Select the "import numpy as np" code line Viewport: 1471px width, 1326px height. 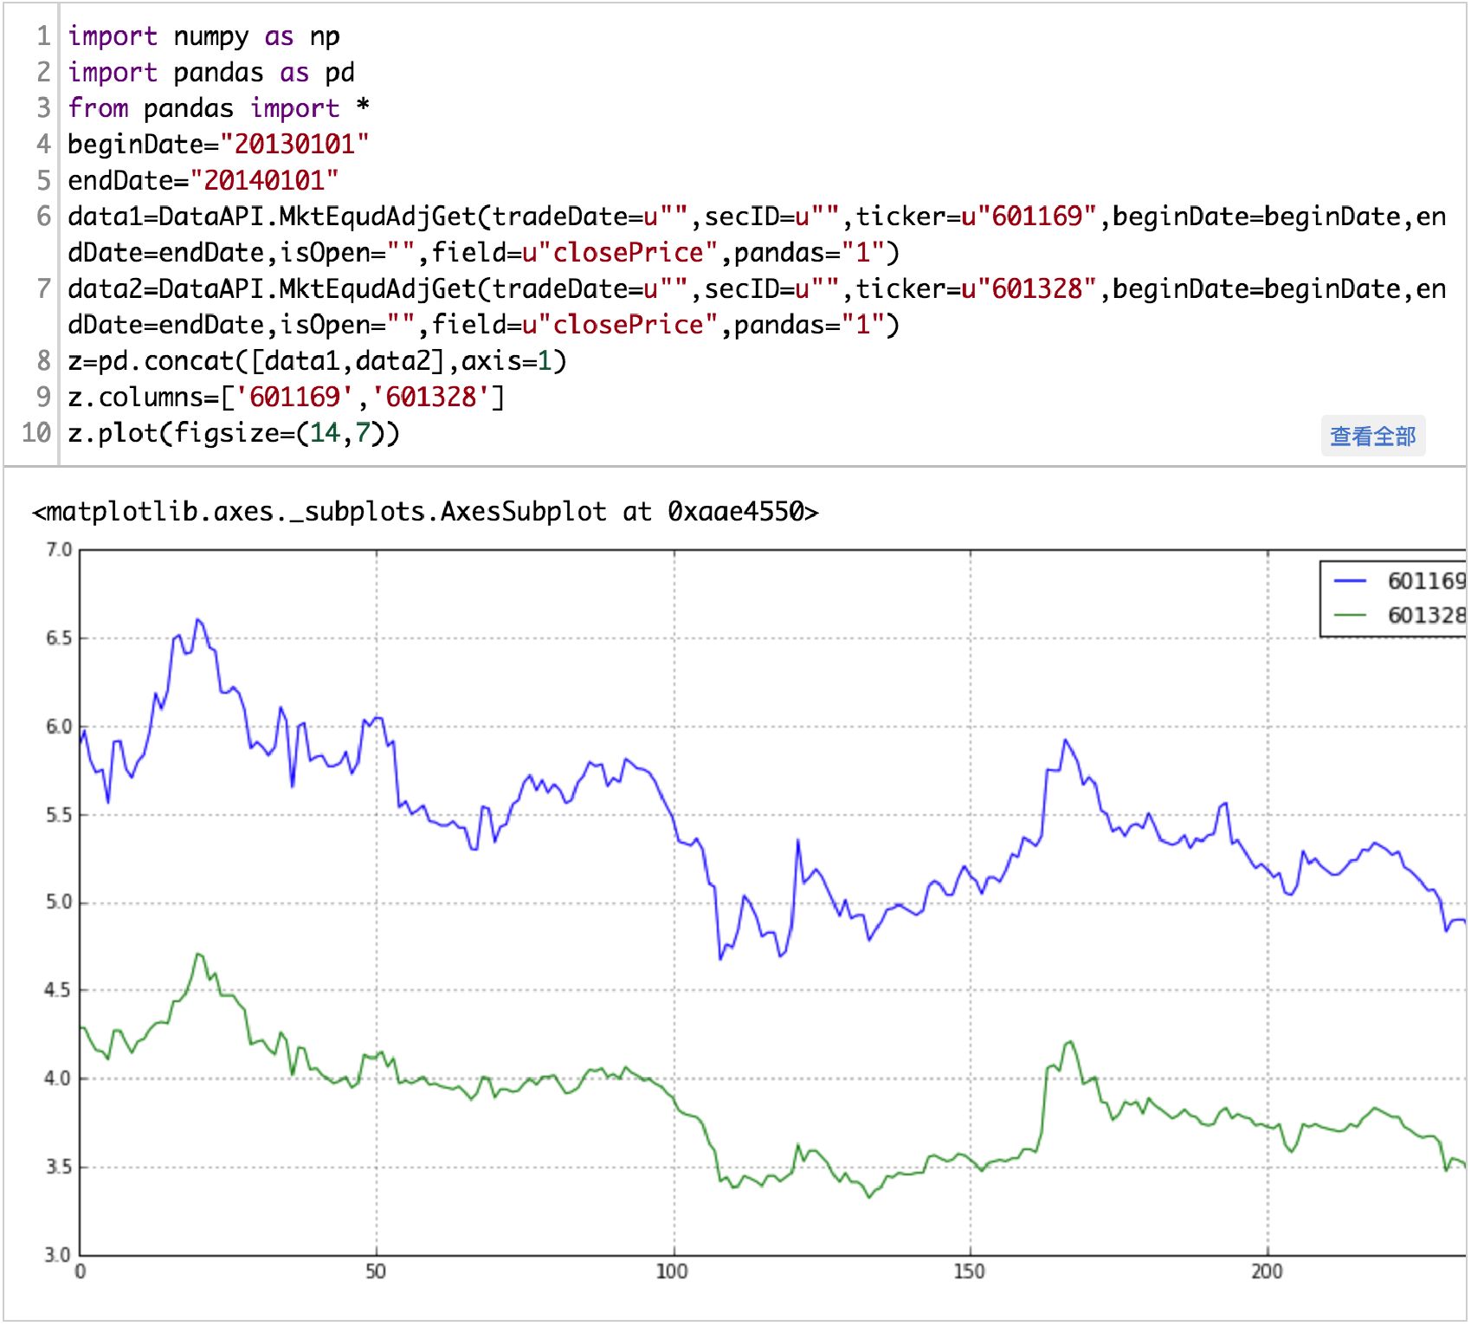(x=203, y=36)
